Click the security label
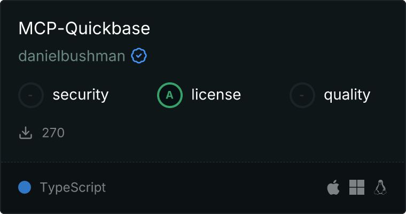The height and width of the screenshot is (214, 406). (81, 95)
